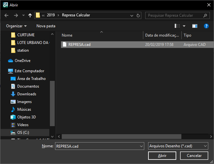Select OneDrive in navigation pane
The height and width of the screenshot is (164, 214).
(x=22, y=61)
